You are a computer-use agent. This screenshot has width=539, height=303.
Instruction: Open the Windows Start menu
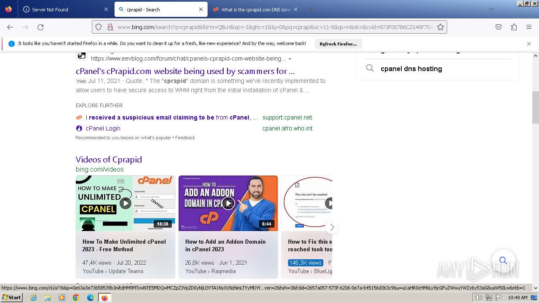[x=12, y=298]
